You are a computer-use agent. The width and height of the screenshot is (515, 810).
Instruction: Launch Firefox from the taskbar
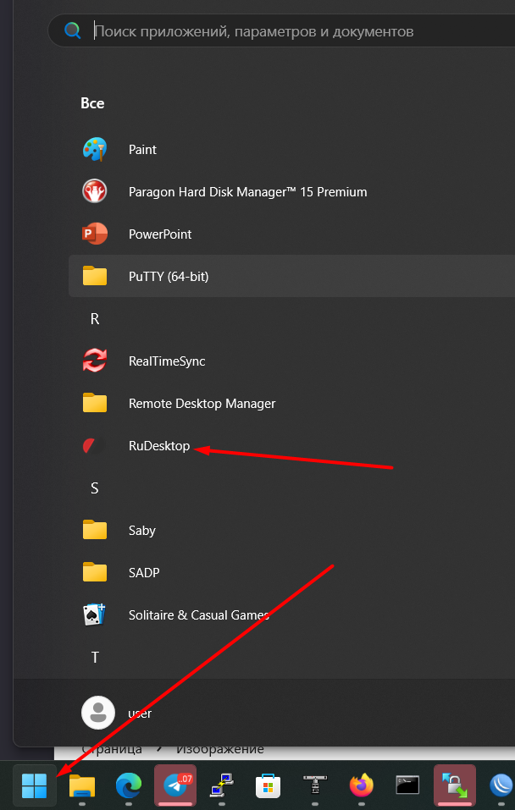[x=362, y=785]
